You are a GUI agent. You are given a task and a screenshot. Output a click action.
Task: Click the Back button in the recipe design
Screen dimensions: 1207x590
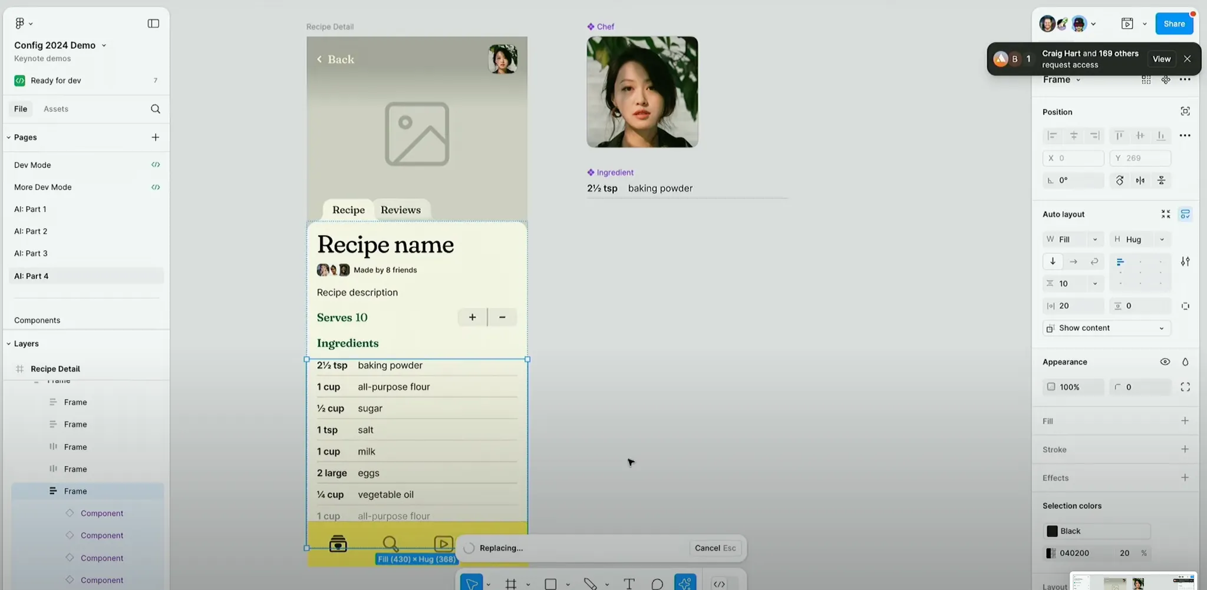coord(335,59)
